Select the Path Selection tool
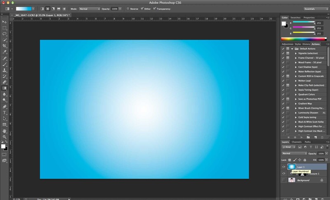The height and width of the screenshot is (200, 330). coord(4,119)
